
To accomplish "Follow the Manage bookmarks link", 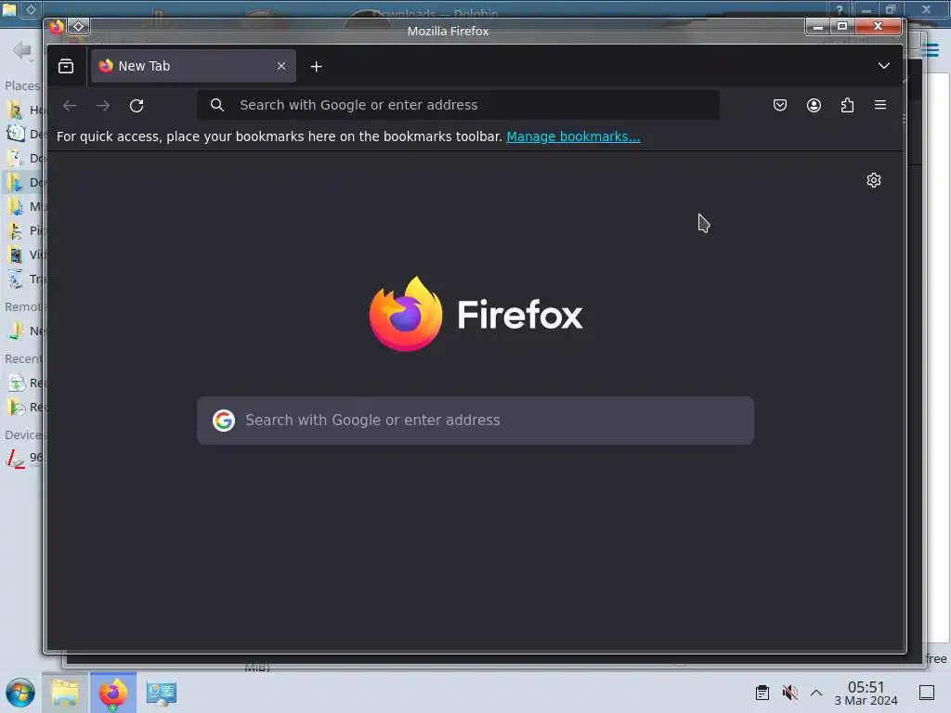I will point(573,136).
